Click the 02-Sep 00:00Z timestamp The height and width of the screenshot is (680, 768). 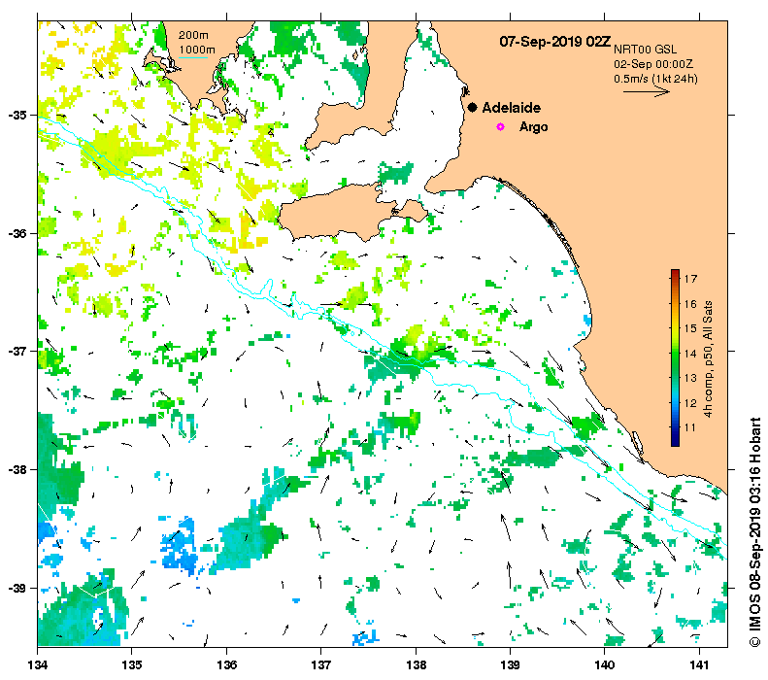[x=653, y=64]
